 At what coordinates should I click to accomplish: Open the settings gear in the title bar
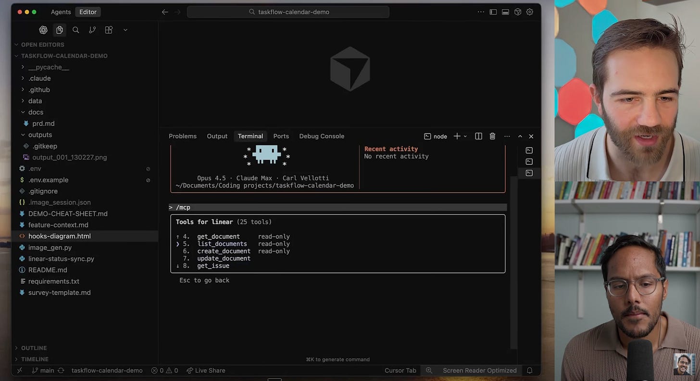tap(530, 12)
